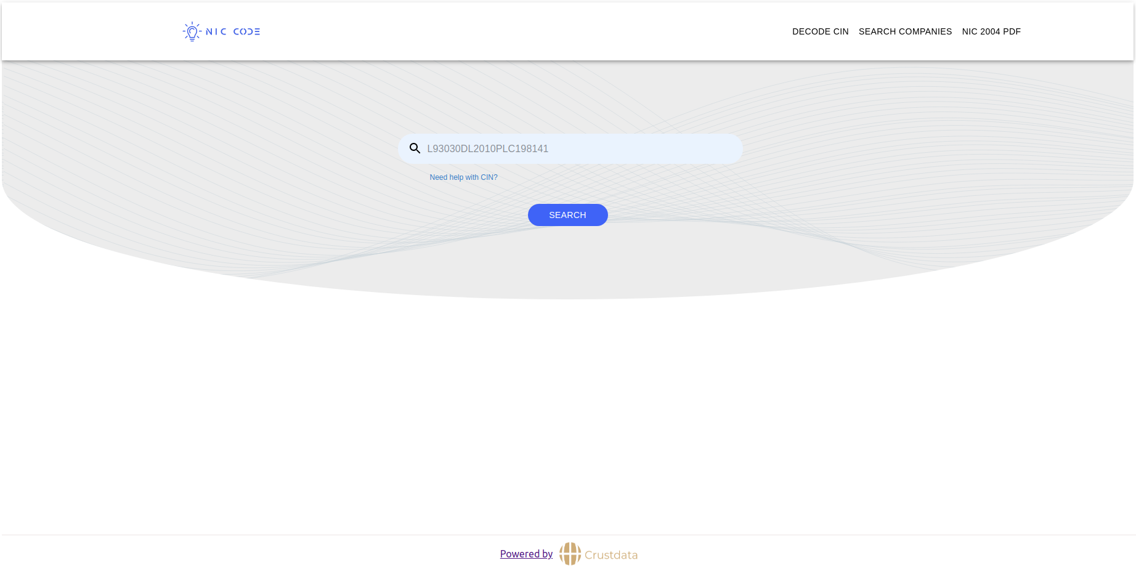
Task: Start a company search via SEARCH COMPANIES
Action: coord(905,31)
